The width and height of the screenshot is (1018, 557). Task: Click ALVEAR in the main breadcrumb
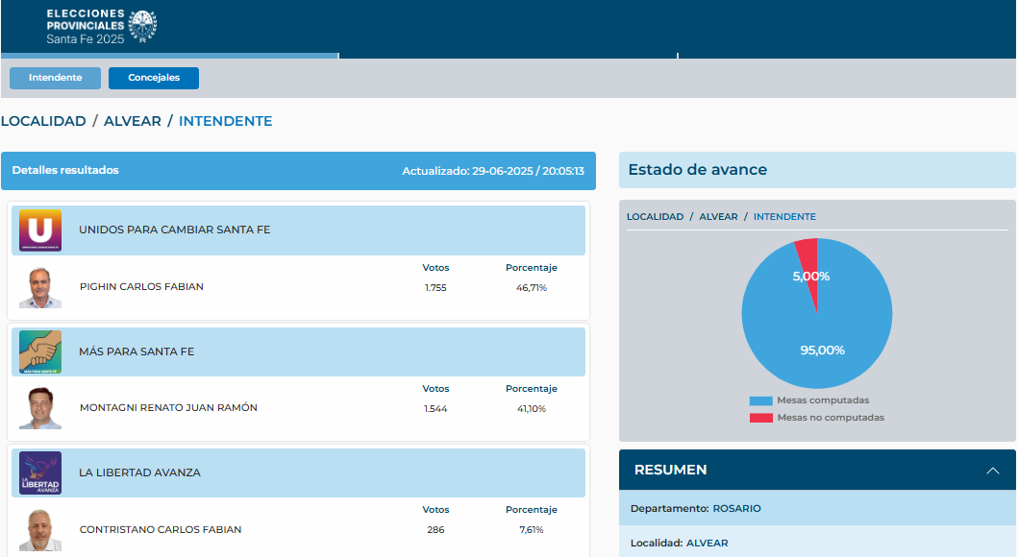(133, 121)
